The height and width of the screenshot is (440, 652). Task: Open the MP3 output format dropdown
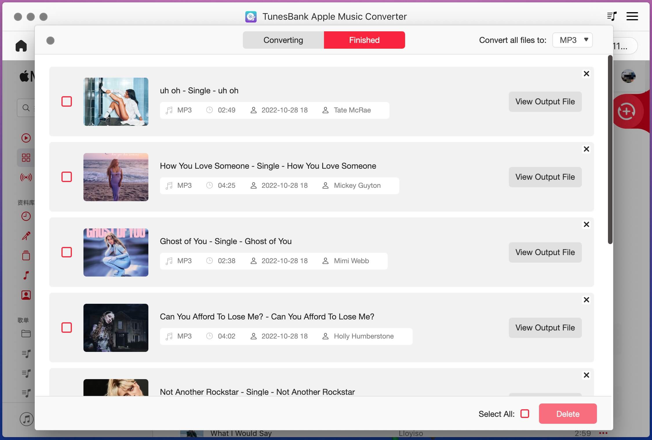[572, 40]
